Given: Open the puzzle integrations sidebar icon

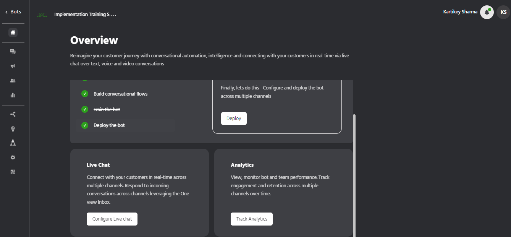Looking at the screenshot, I should coord(13,172).
